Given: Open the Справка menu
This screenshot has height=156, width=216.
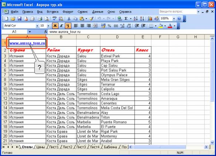Looking at the screenshot, I should tap(125, 12).
